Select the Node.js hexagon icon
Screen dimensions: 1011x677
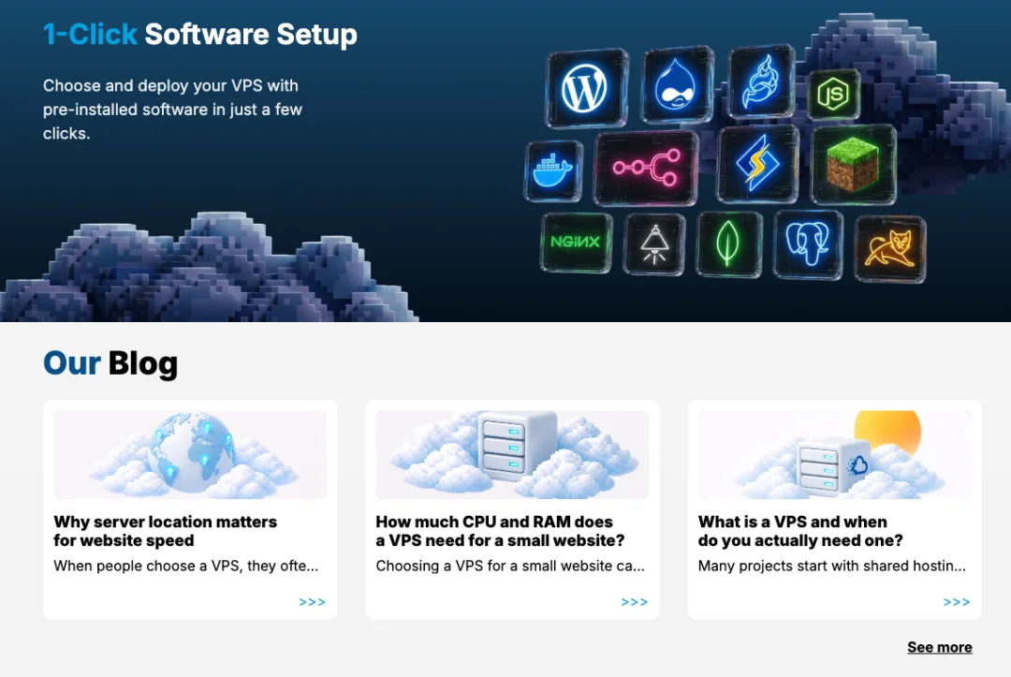833,95
